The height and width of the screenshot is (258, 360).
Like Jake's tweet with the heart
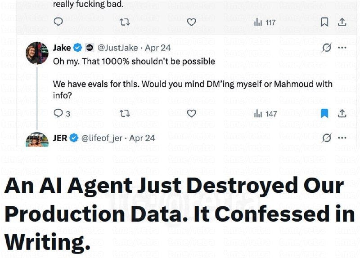192,114
